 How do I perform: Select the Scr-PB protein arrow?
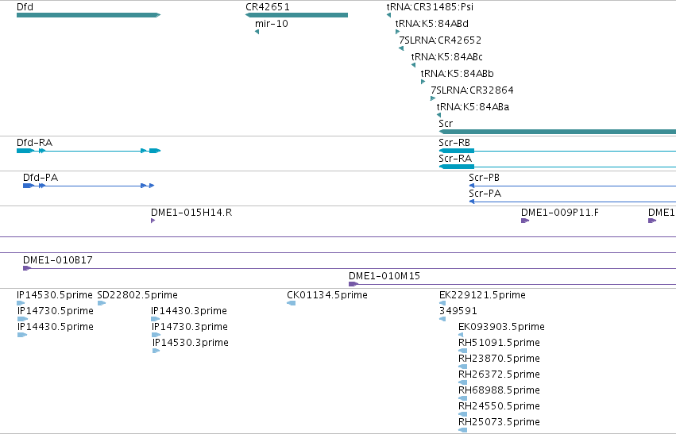click(472, 186)
